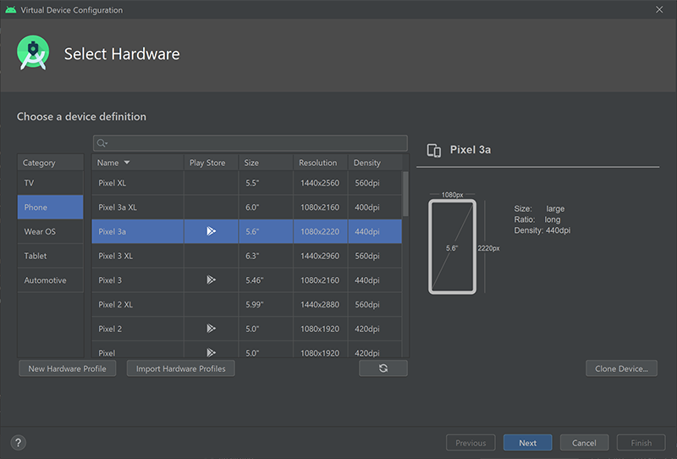
Task: Select the Automotive category
Action: (x=51, y=280)
